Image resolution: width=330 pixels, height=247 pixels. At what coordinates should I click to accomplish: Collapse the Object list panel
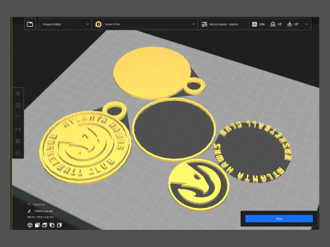pyautogui.click(x=29, y=204)
